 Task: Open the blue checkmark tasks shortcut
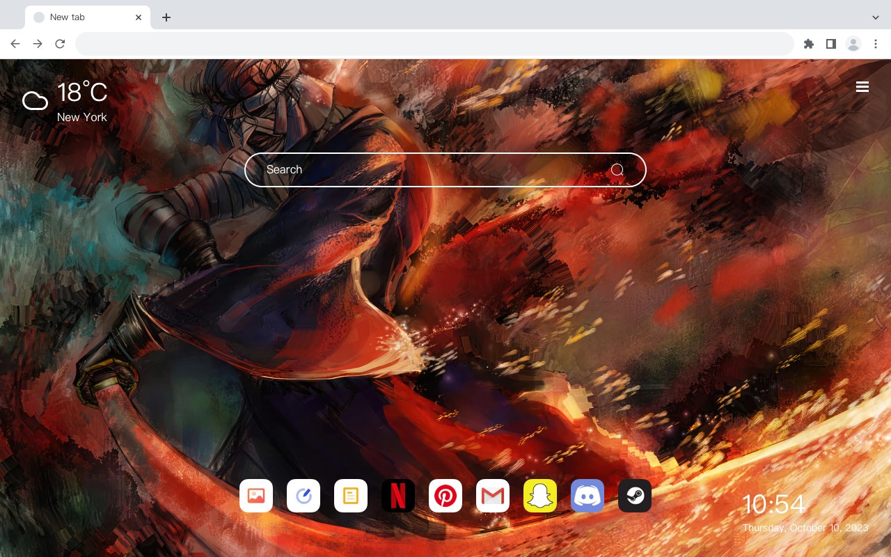pos(303,496)
